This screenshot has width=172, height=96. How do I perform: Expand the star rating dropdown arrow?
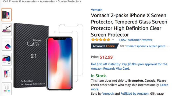coord(113,40)
